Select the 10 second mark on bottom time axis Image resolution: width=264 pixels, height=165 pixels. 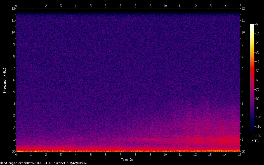tap(165, 155)
